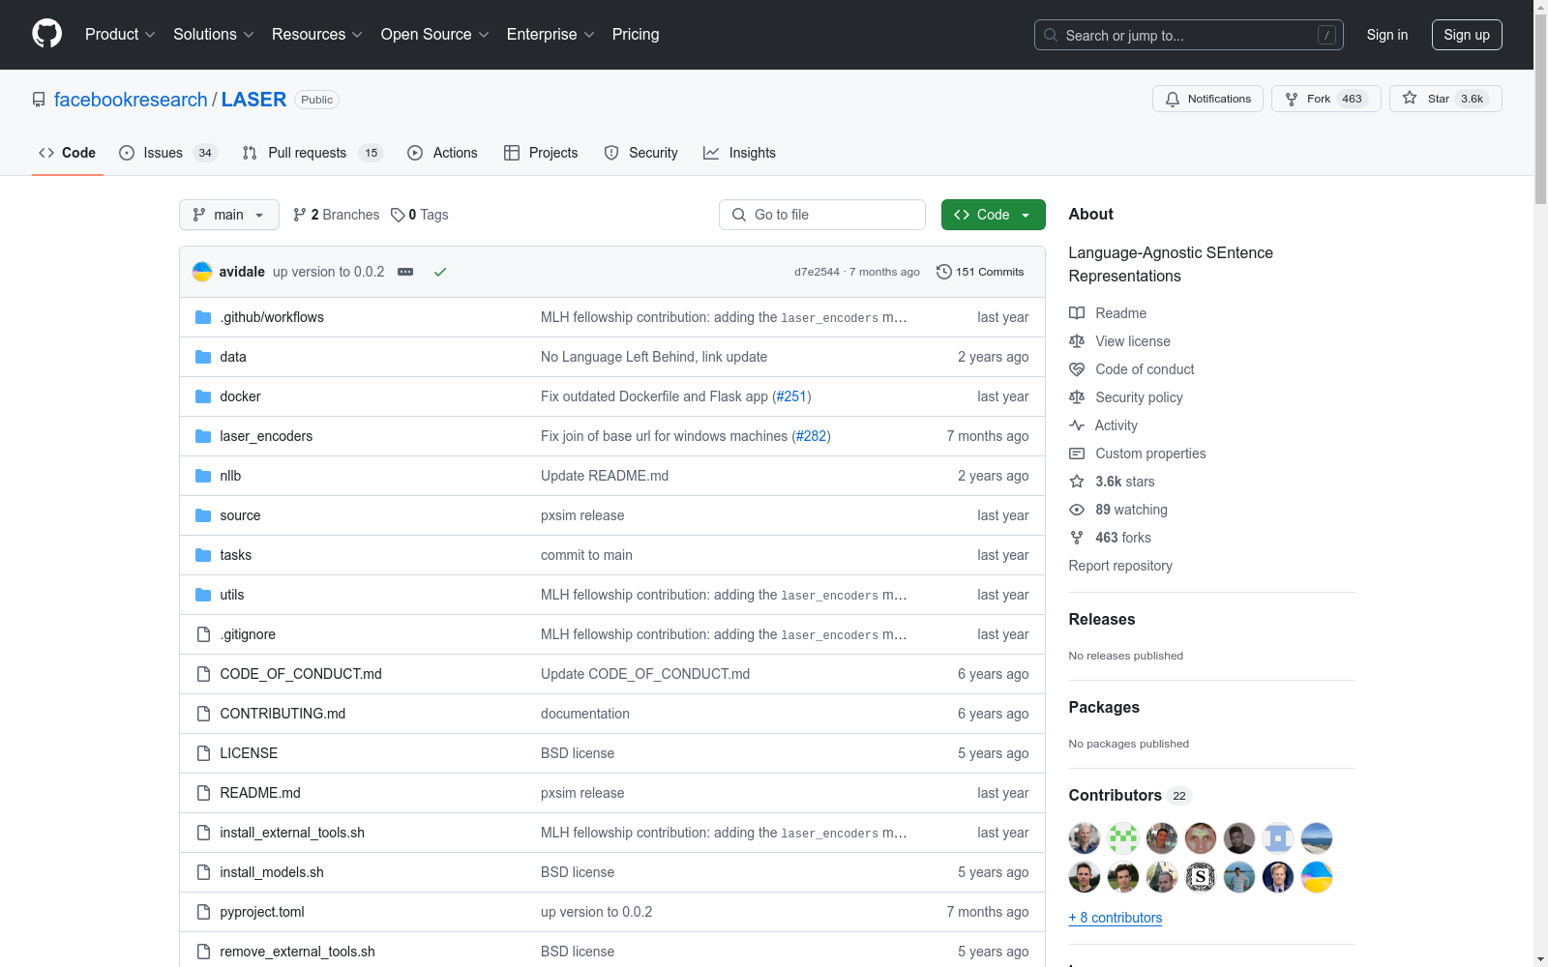This screenshot has height=967, width=1548.
Task: Open the + 8 contributors link
Action: click(x=1116, y=918)
